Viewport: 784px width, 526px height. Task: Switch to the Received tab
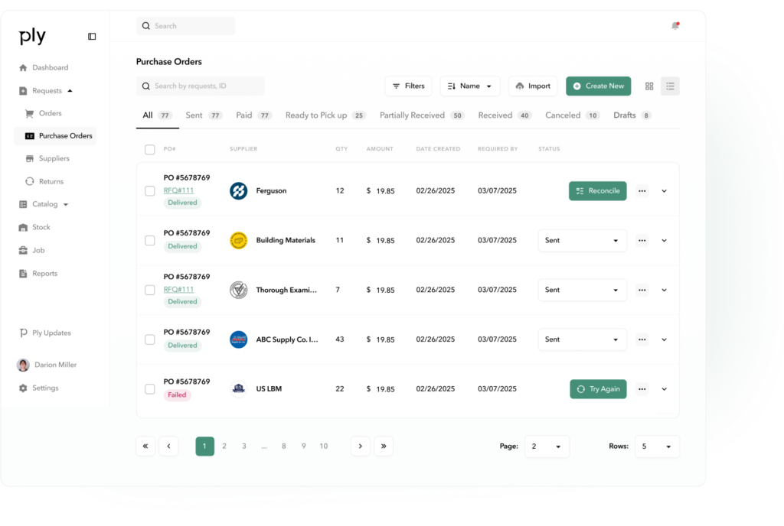(505, 115)
